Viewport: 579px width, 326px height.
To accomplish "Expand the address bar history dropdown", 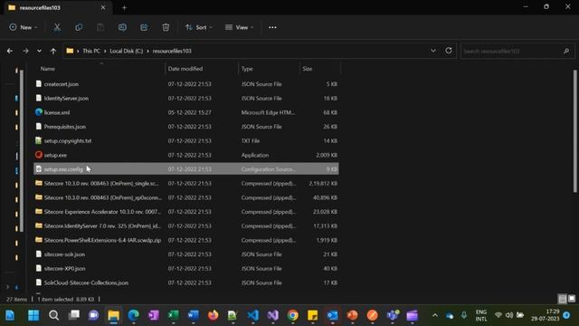I will pyautogui.click(x=433, y=51).
